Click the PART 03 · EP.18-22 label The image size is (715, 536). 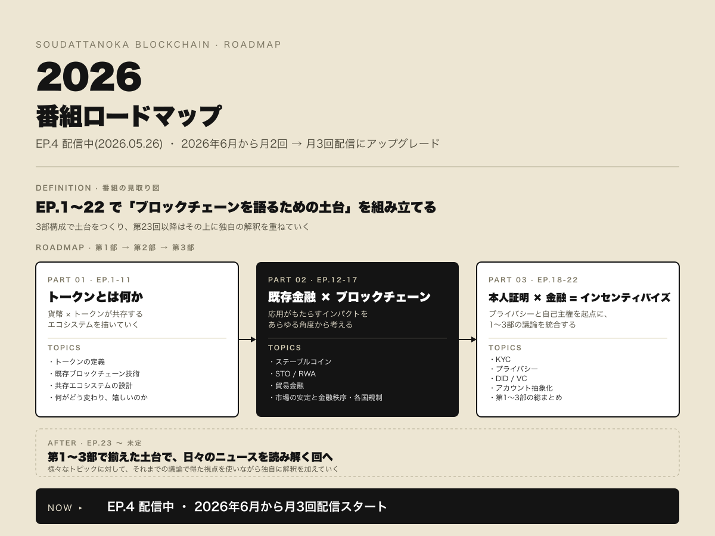(x=533, y=280)
